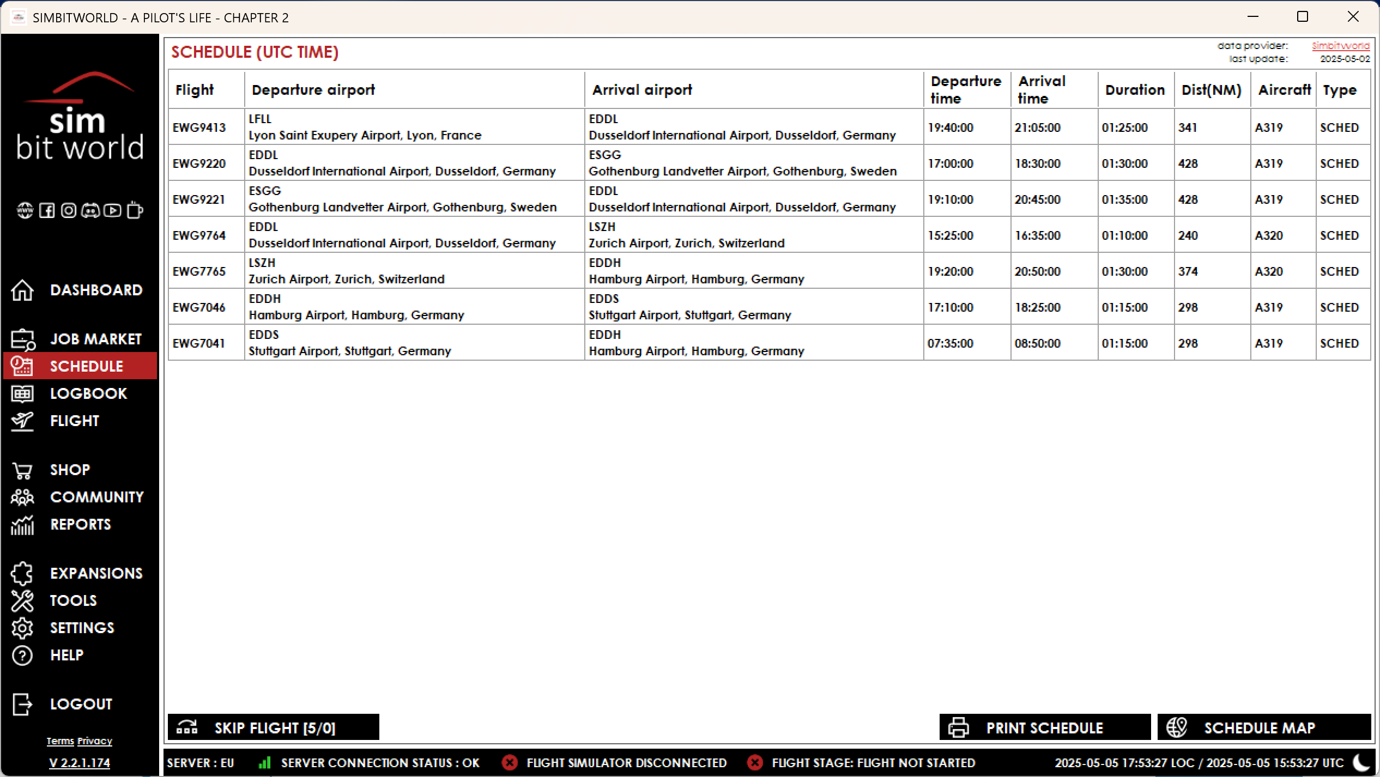Select flight EWG9764 row

click(199, 235)
